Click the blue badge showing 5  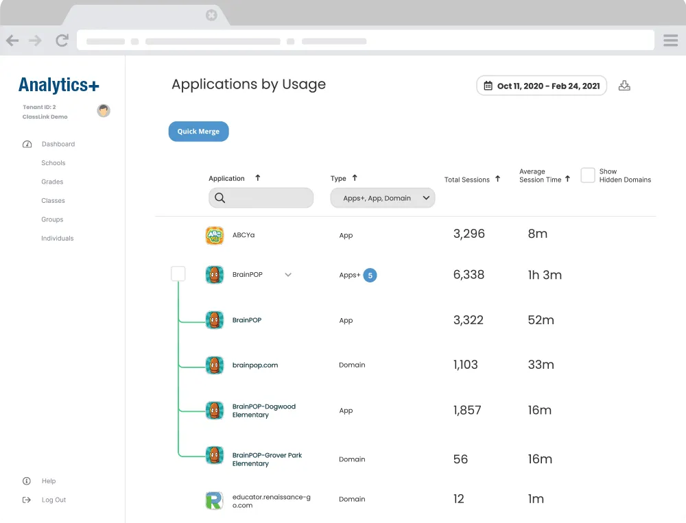[370, 275]
